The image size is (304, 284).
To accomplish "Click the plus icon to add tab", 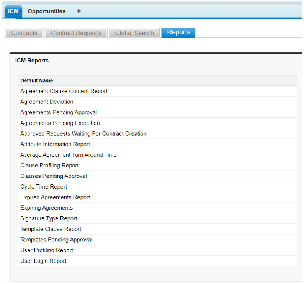I will 78,11.
